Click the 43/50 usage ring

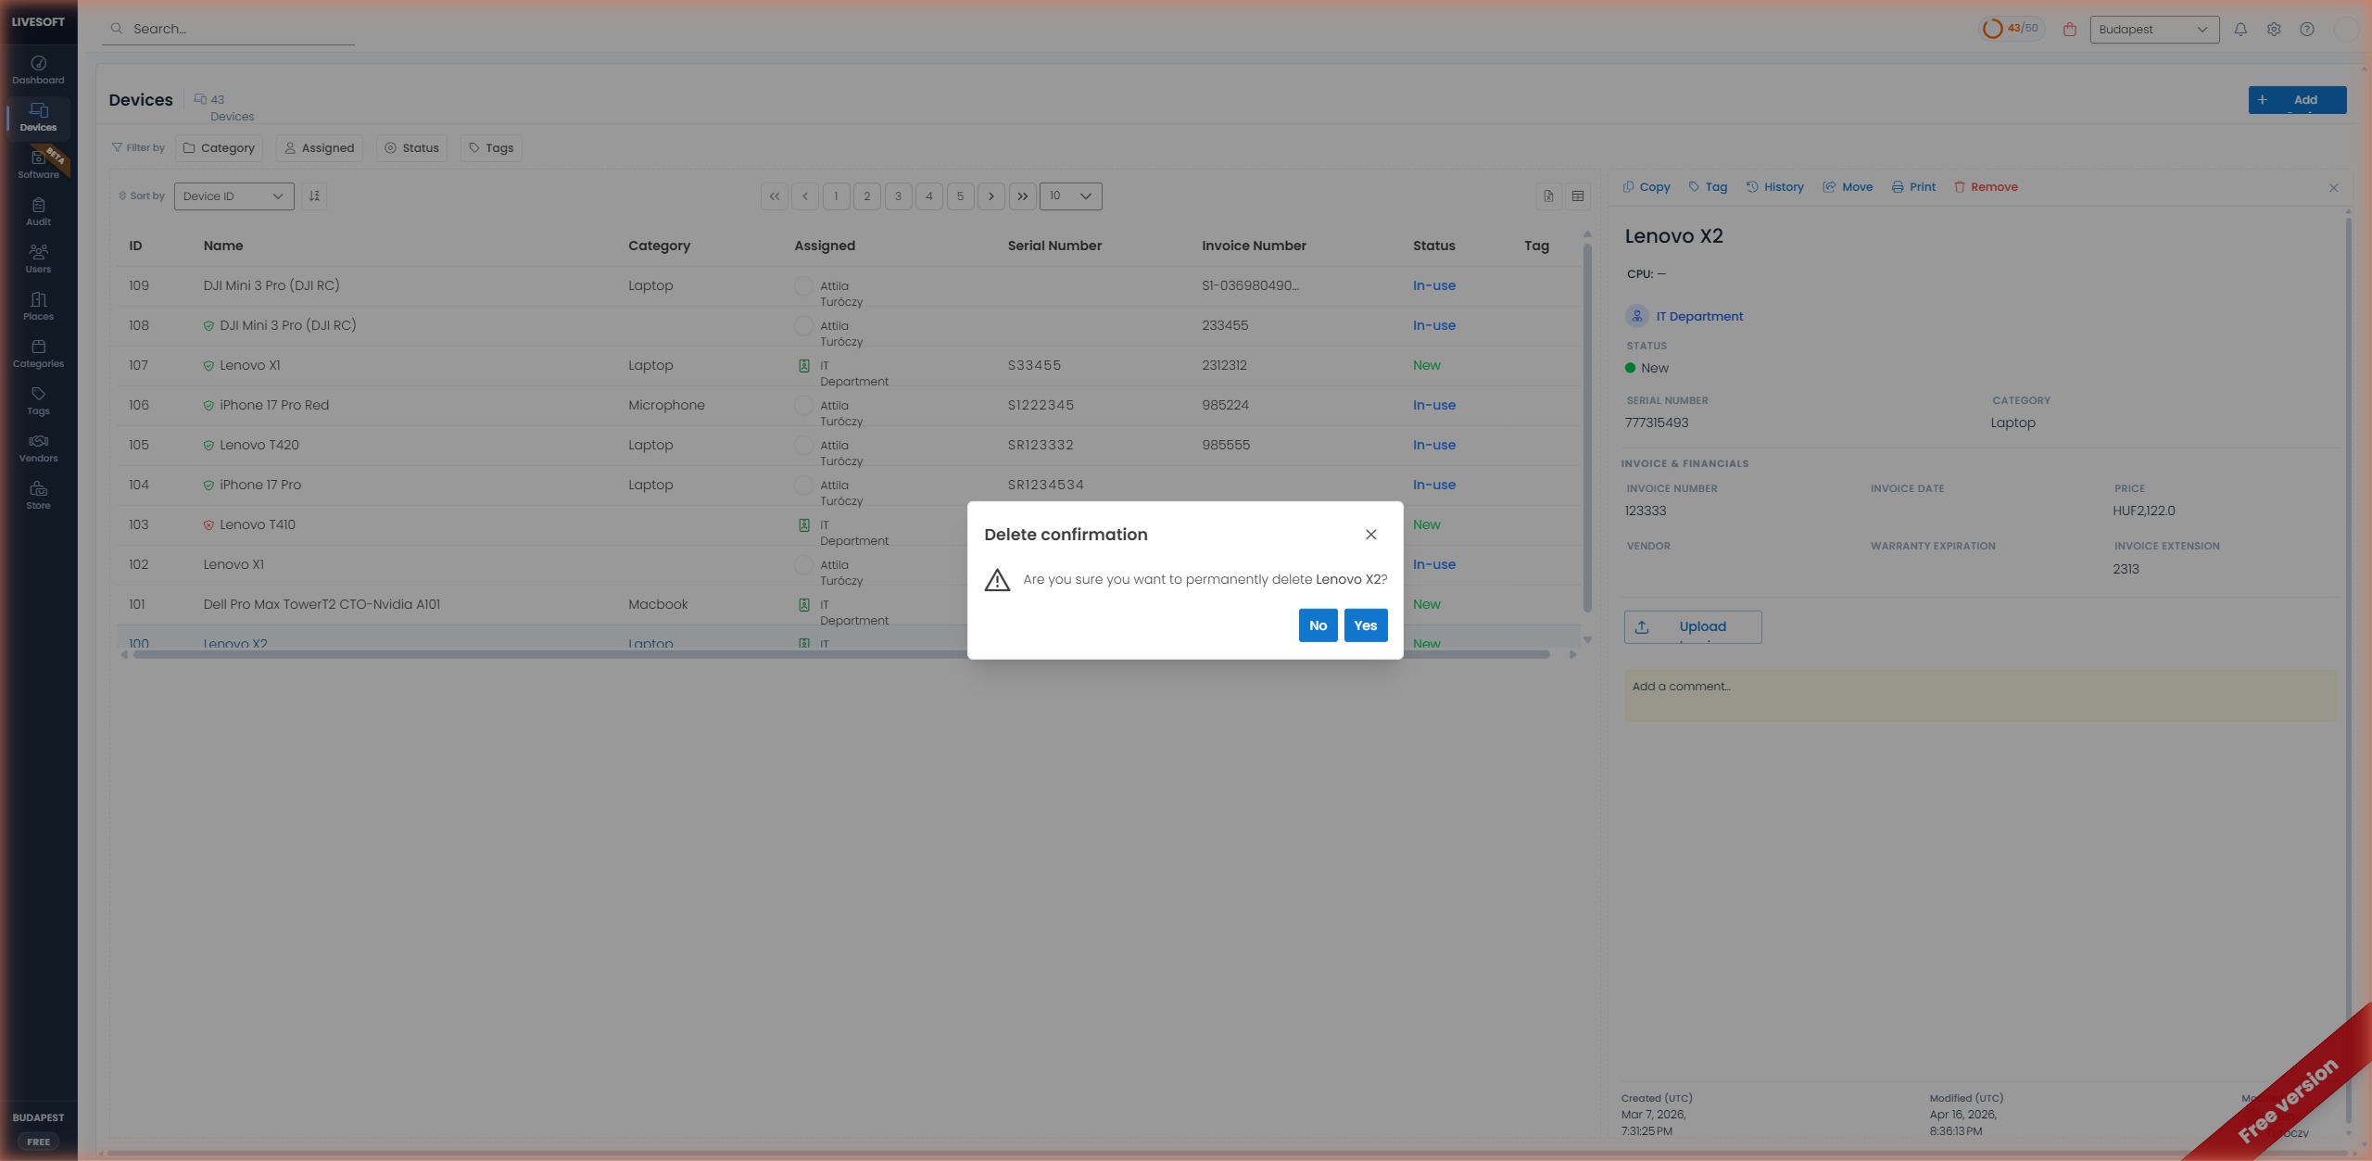(2010, 28)
